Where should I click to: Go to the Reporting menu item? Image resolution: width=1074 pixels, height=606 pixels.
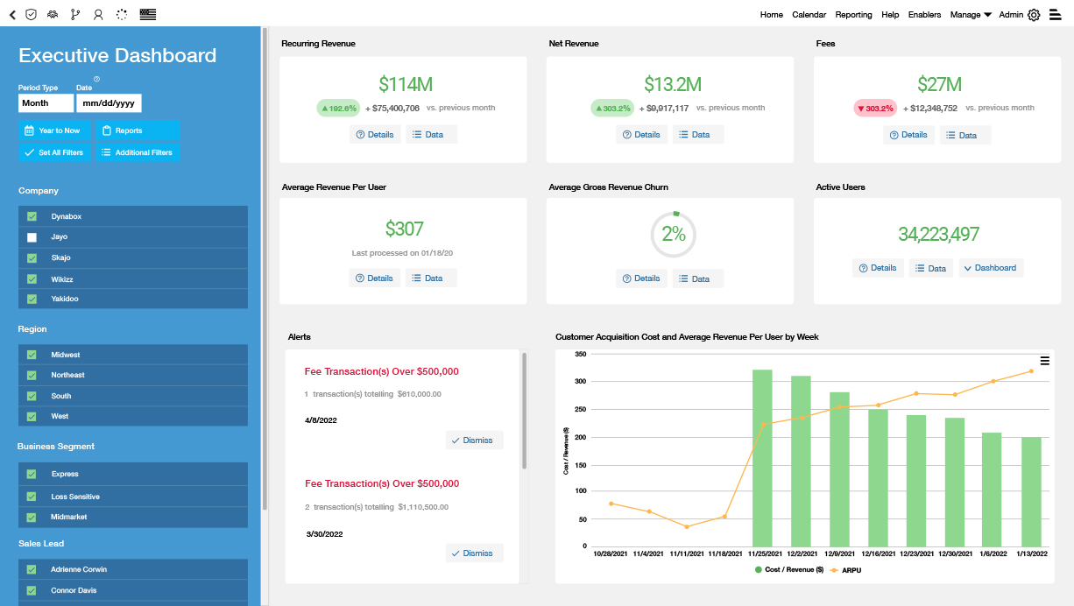pyautogui.click(x=853, y=15)
